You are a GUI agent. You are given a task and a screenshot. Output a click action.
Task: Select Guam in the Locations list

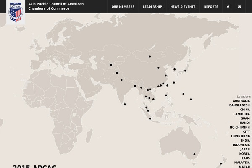pos(245,118)
